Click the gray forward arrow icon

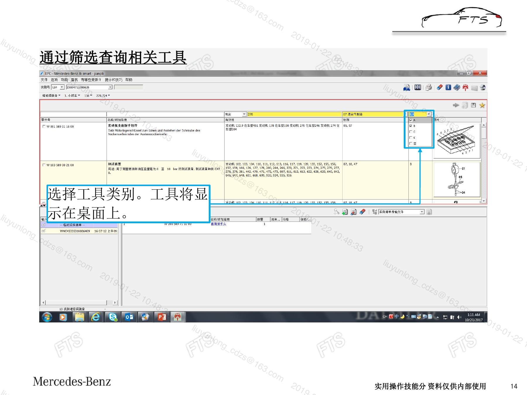point(456,105)
